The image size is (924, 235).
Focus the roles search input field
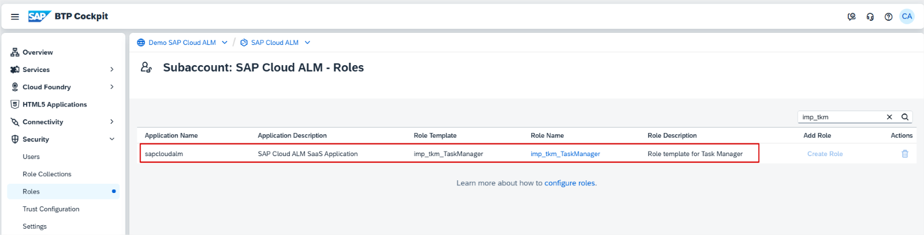point(840,117)
